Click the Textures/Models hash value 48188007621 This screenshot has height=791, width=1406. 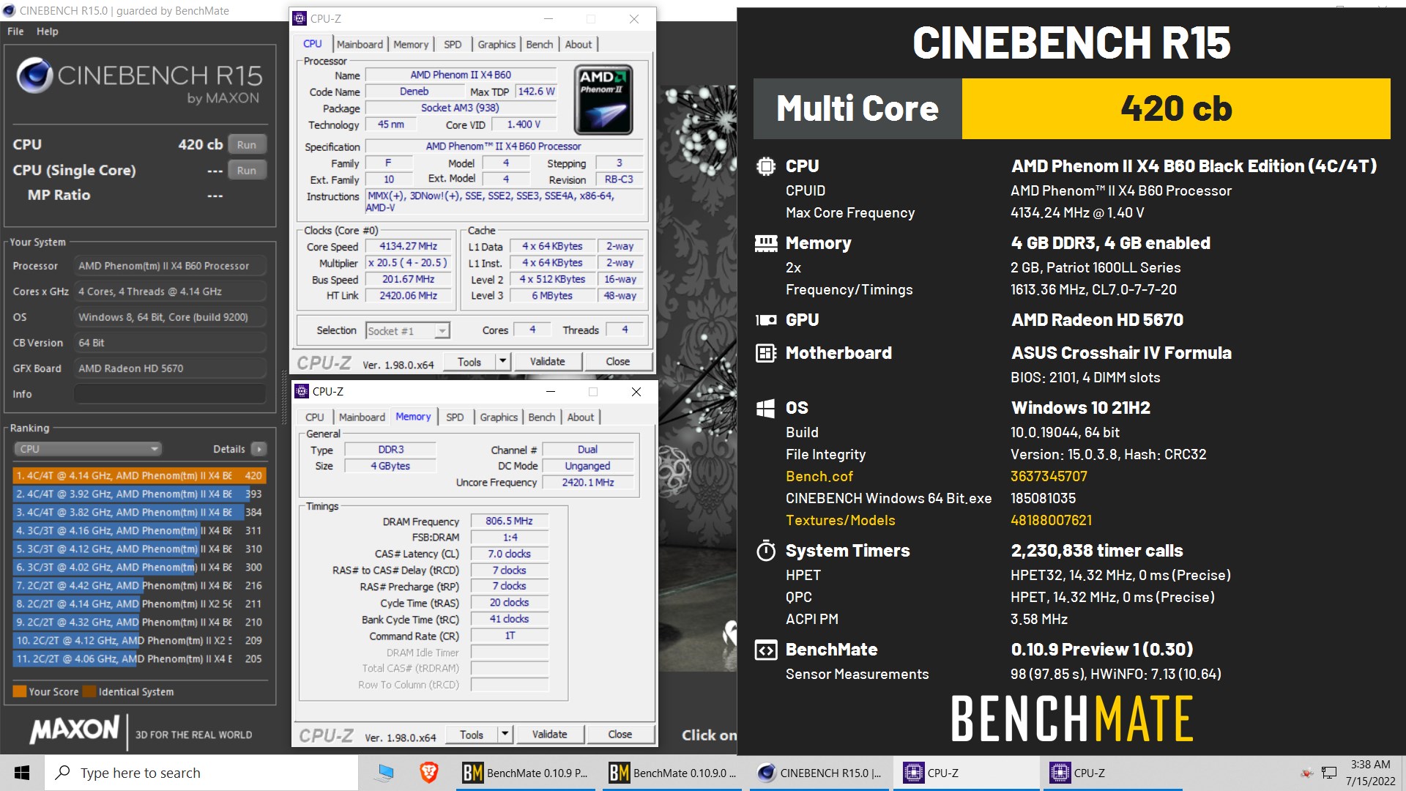coord(1051,520)
